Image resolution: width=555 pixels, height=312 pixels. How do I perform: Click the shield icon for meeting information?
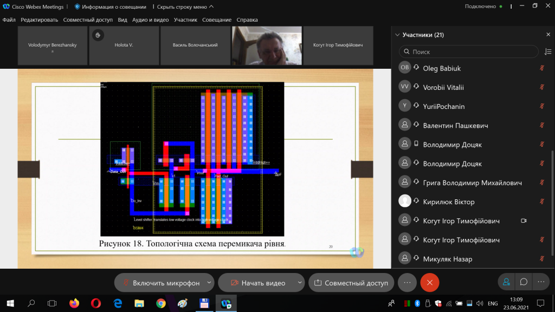pyautogui.click(x=77, y=6)
